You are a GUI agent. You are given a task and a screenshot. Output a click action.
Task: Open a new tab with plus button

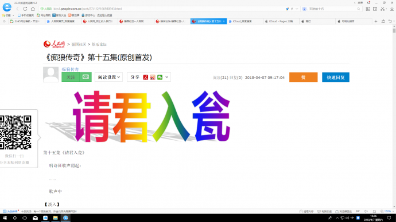point(376,21)
